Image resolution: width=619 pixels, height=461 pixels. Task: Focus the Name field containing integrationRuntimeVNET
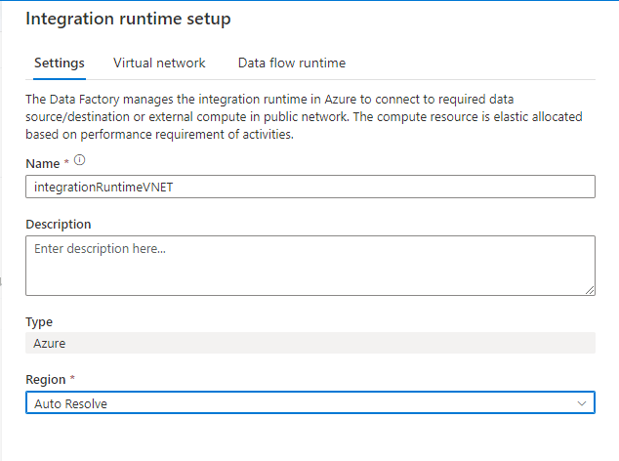coord(310,187)
